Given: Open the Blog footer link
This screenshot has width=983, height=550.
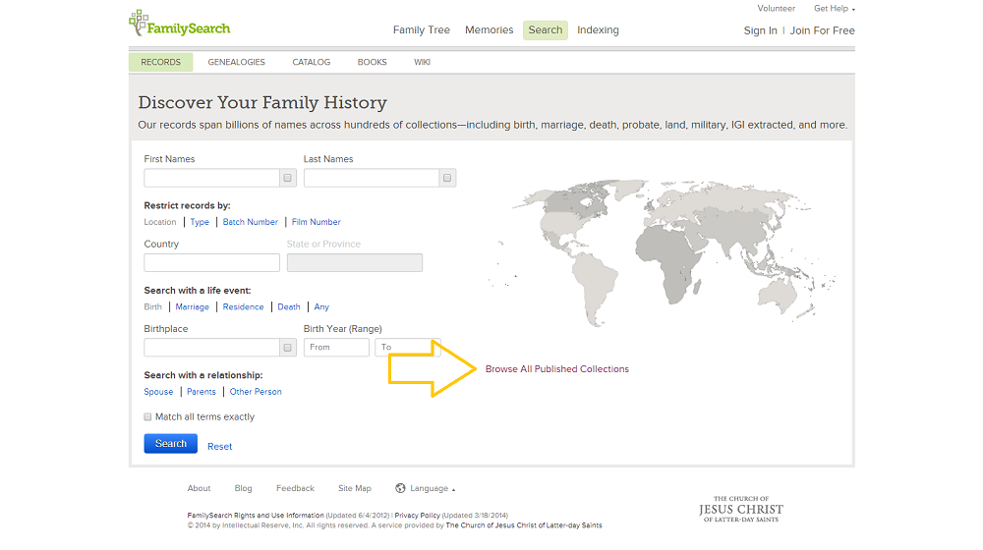Looking at the screenshot, I should (243, 488).
